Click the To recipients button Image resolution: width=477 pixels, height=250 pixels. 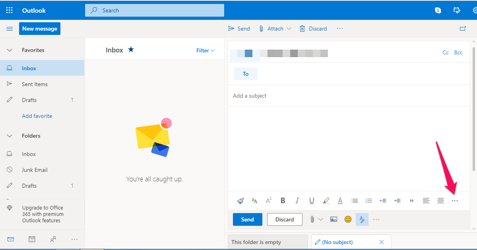point(246,74)
